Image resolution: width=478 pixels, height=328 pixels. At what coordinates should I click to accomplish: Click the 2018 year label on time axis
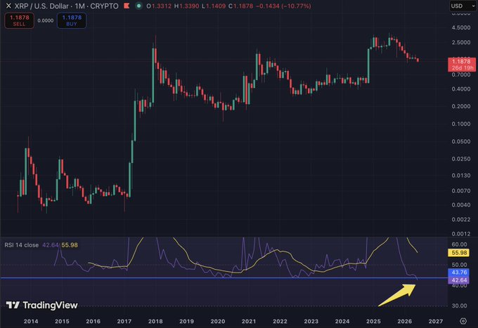tap(155, 321)
